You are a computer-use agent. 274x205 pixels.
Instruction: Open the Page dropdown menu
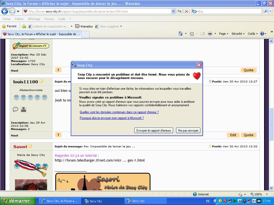point(223,34)
